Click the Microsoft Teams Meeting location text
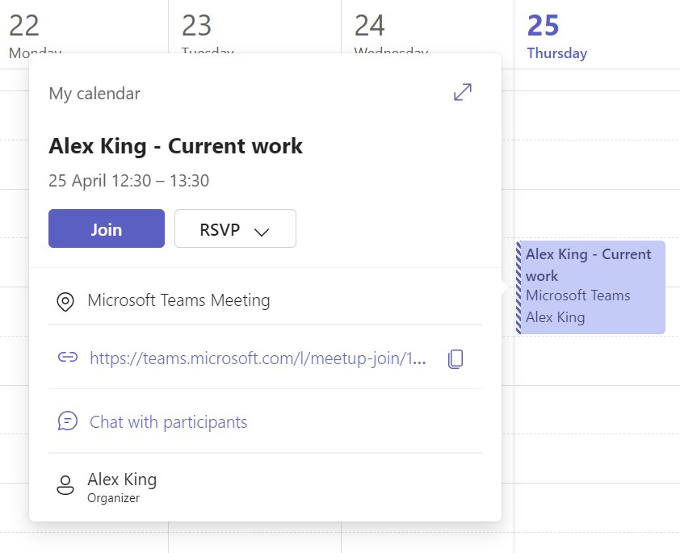This screenshot has height=553, width=680. [x=178, y=301]
